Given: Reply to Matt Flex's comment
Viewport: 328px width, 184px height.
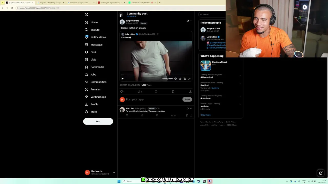Looking at the screenshot, I should pos(127,116).
